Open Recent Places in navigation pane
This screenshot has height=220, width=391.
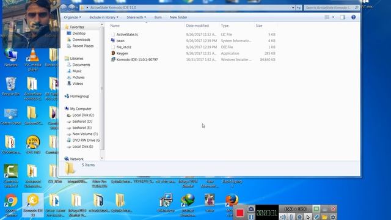point(83,46)
